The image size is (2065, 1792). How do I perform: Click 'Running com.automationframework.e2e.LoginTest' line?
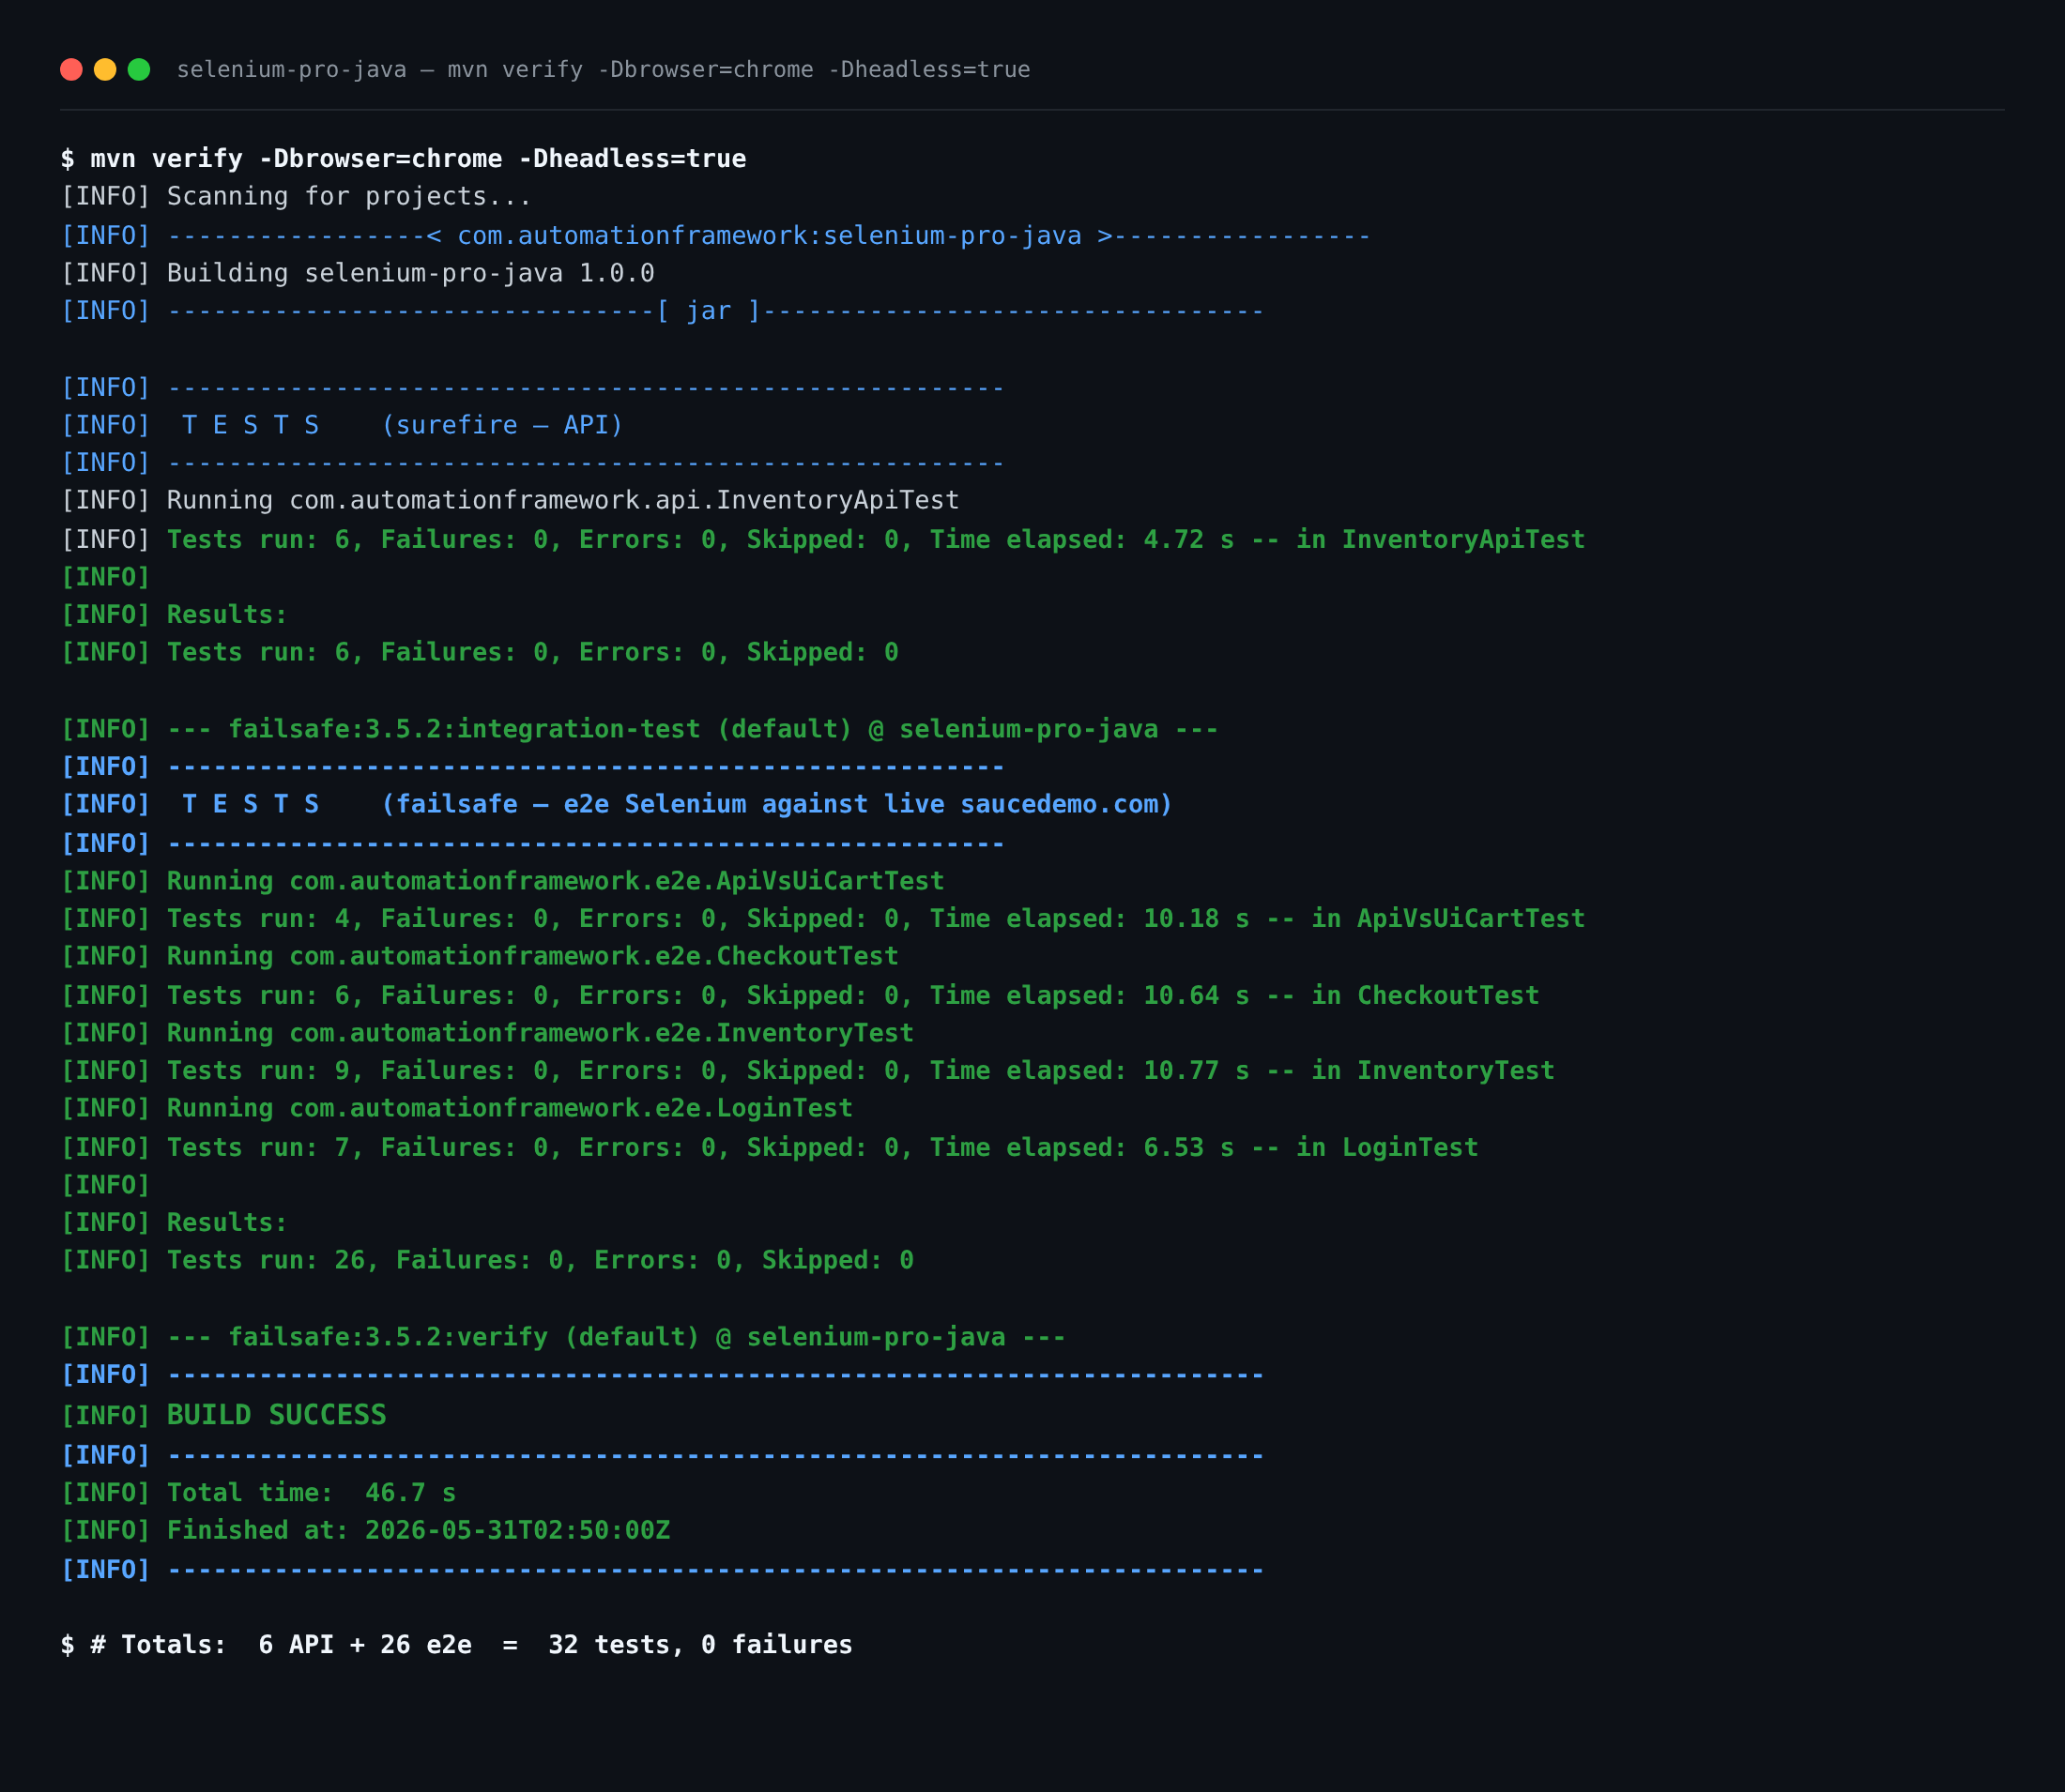pyautogui.click(x=457, y=1108)
